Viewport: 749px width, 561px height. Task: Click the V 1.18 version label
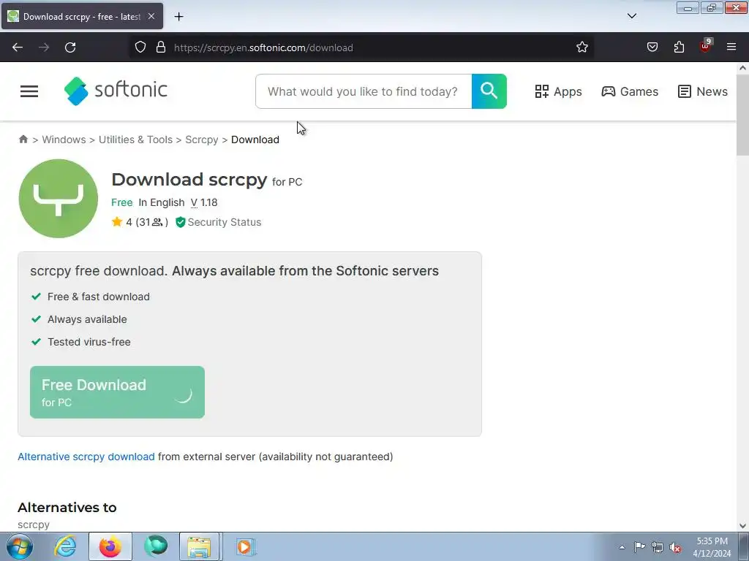[204, 203]
